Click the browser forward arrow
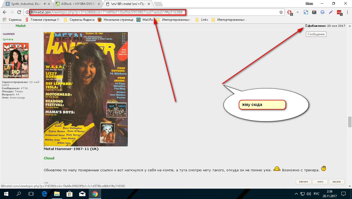Viewport: 352px width, 199px height. pos(12,12)
